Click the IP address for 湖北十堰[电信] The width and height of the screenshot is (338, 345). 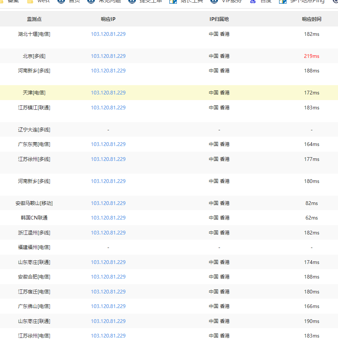(108, 34)
